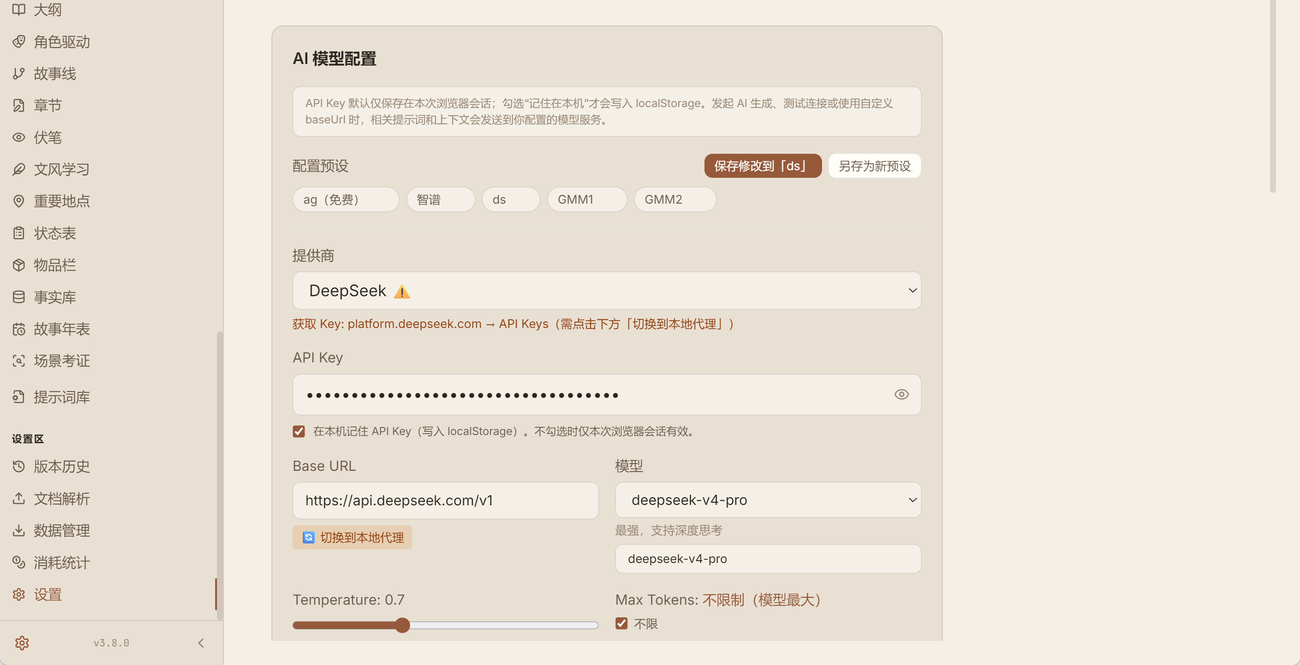Open the 故事线 branch icon

click(19, 73)
